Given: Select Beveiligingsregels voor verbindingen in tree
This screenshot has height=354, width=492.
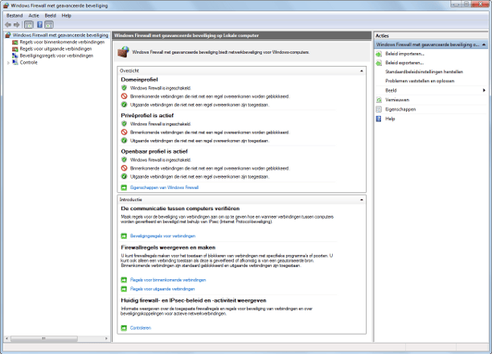Looking at the screenshot, I should pos(56,56).
